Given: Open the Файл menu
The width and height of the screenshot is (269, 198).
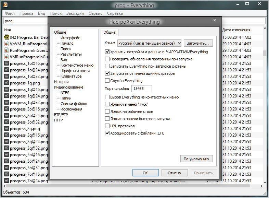Looking at the screenshot, I should (10, 13).
